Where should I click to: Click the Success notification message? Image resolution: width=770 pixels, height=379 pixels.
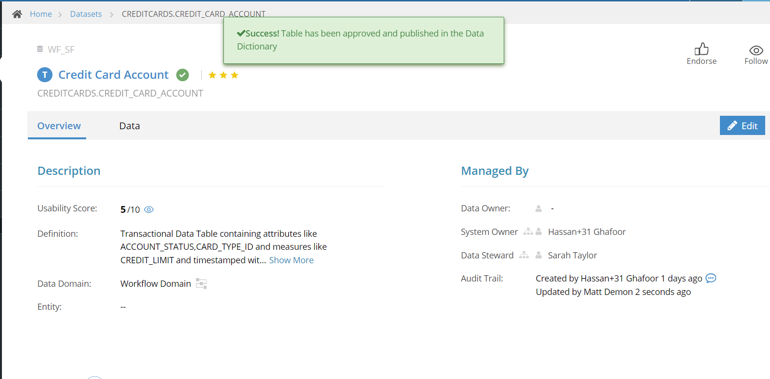364,40
